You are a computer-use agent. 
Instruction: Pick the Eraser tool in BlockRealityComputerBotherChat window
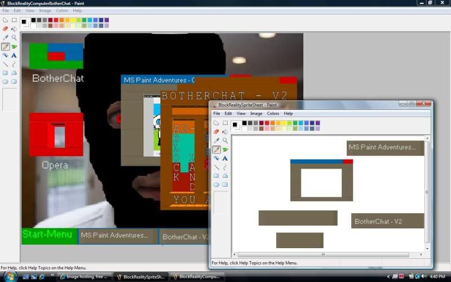(x=5, y=29)
